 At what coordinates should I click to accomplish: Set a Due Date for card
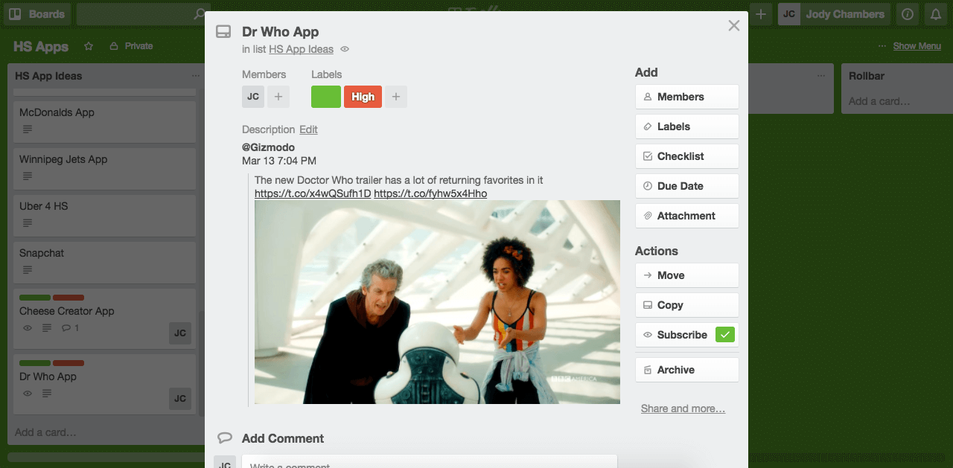click(686, 186)
